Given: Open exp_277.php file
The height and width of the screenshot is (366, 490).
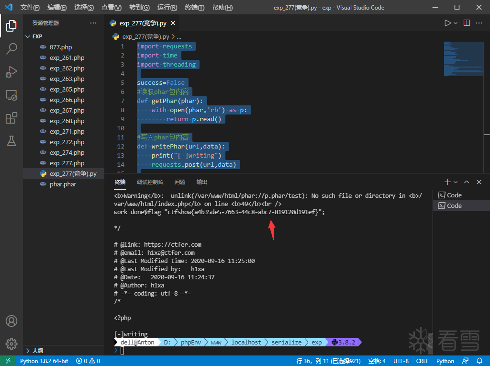Looking at the screenshot, I should coord(64,163).
